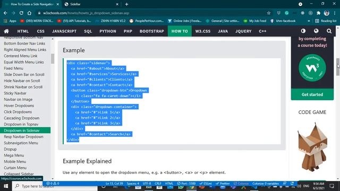Open Mobile Menu sidebar link
The image size is (340, 191).
[x=15, y=162]
